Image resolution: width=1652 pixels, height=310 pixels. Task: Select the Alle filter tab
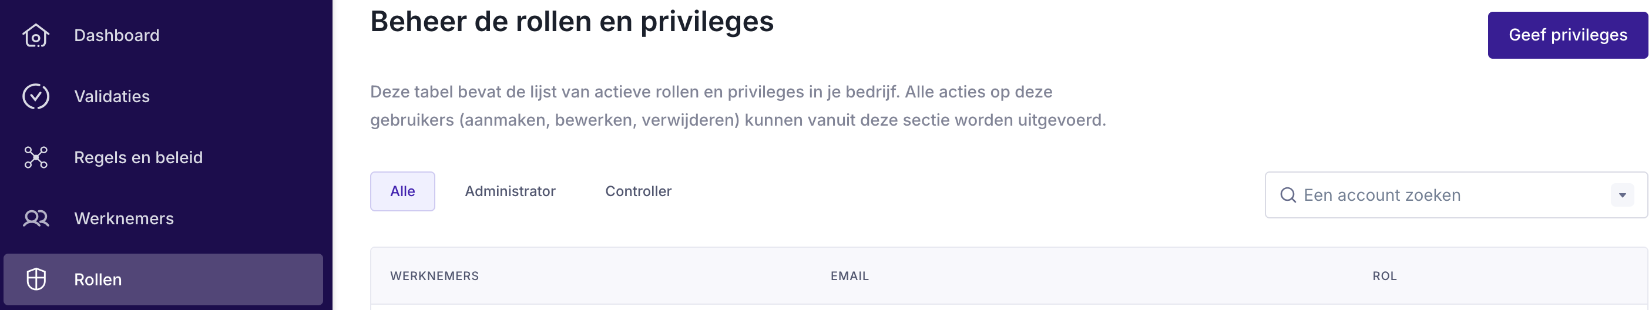click(402, 191)
